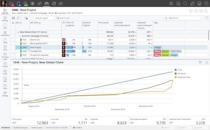Open Settings in the left sidebar
This screenshot has height=130, width=210.
5,94
